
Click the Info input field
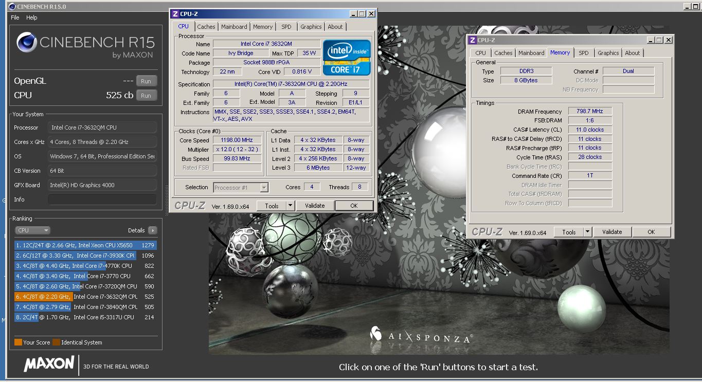pyautogui.click(x=102, y=199)
